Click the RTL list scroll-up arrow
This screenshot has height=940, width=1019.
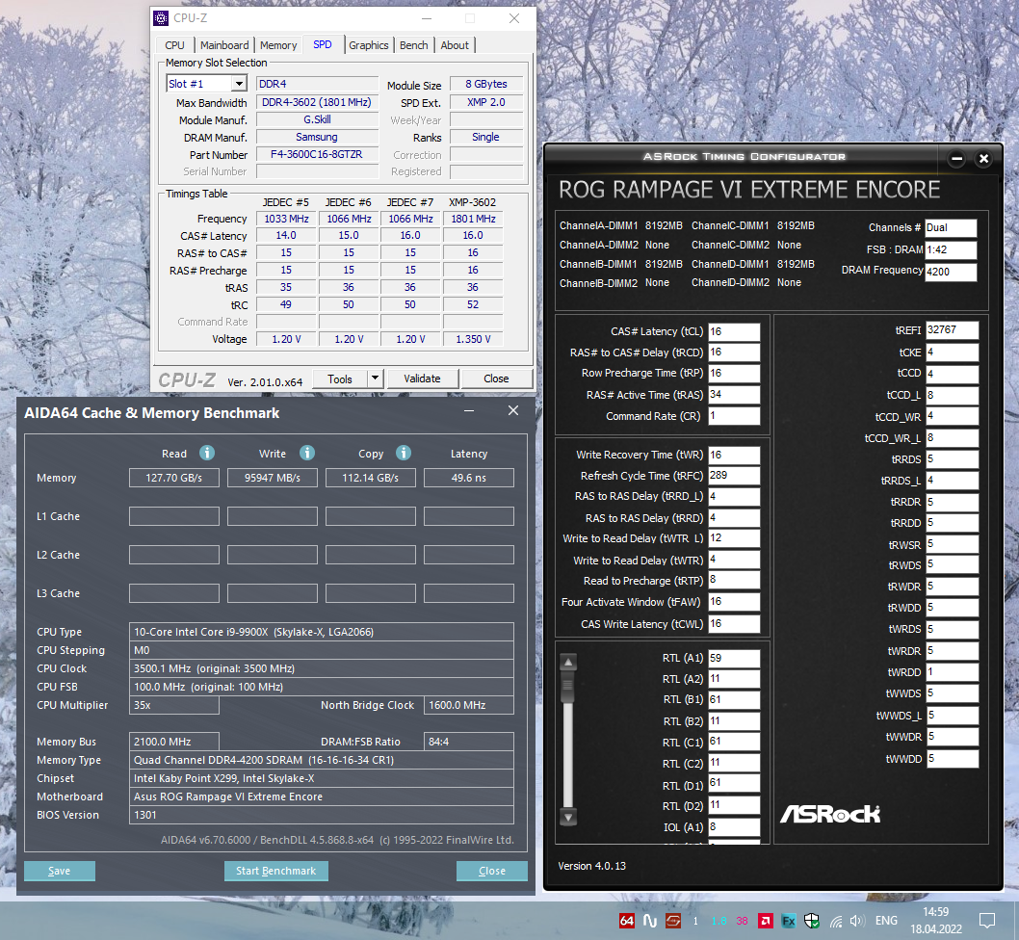point(568,663)
